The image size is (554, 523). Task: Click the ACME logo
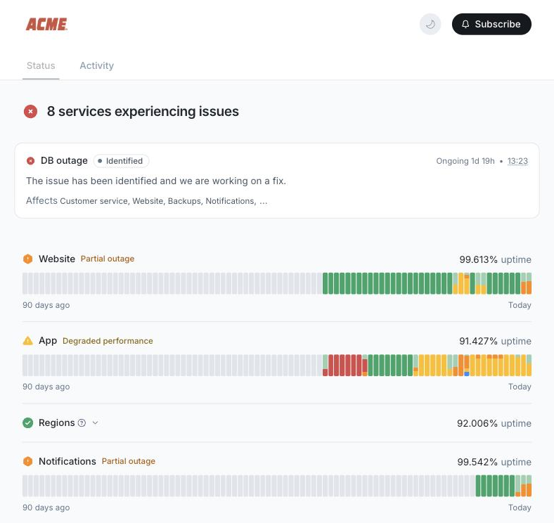click(x=46, y=24)
